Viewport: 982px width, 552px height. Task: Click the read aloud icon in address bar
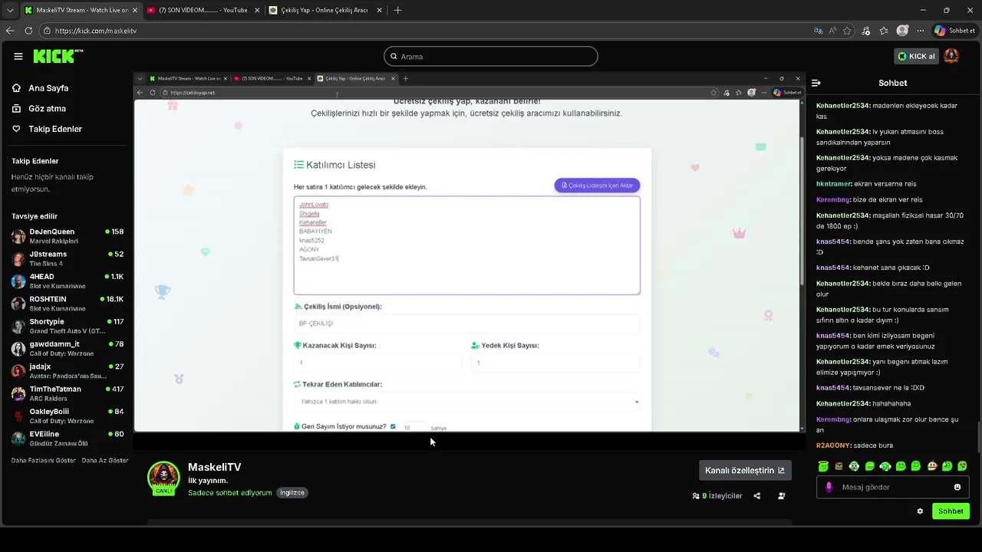833,31
